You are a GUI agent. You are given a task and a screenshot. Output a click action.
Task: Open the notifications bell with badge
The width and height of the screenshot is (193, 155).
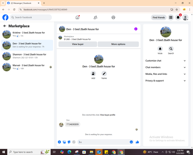pos(178,17)
